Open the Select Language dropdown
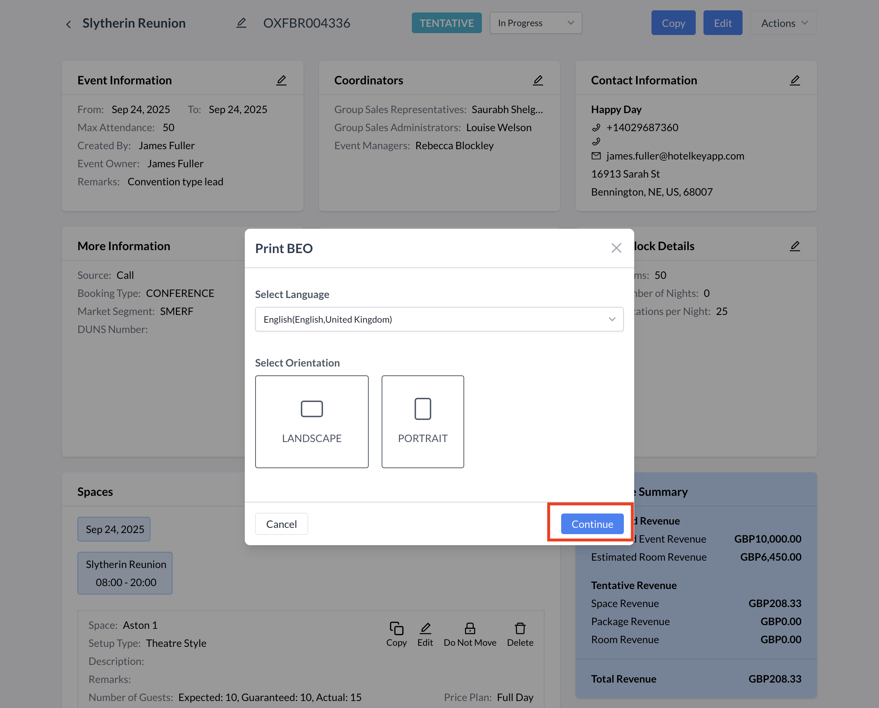 tap(439, 319)
